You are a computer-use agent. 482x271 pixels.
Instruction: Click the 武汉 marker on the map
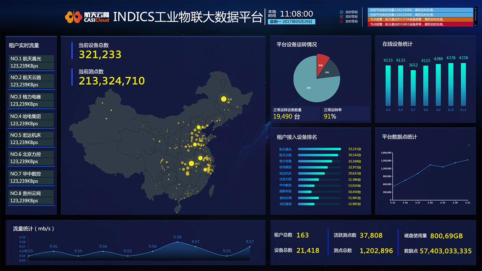pyautogui.click(x=191, y=163)
